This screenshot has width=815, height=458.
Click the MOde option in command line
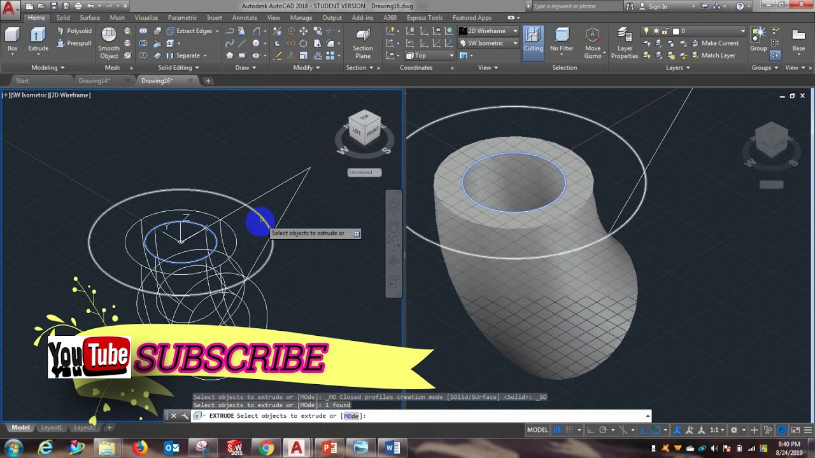click(351, 416)
